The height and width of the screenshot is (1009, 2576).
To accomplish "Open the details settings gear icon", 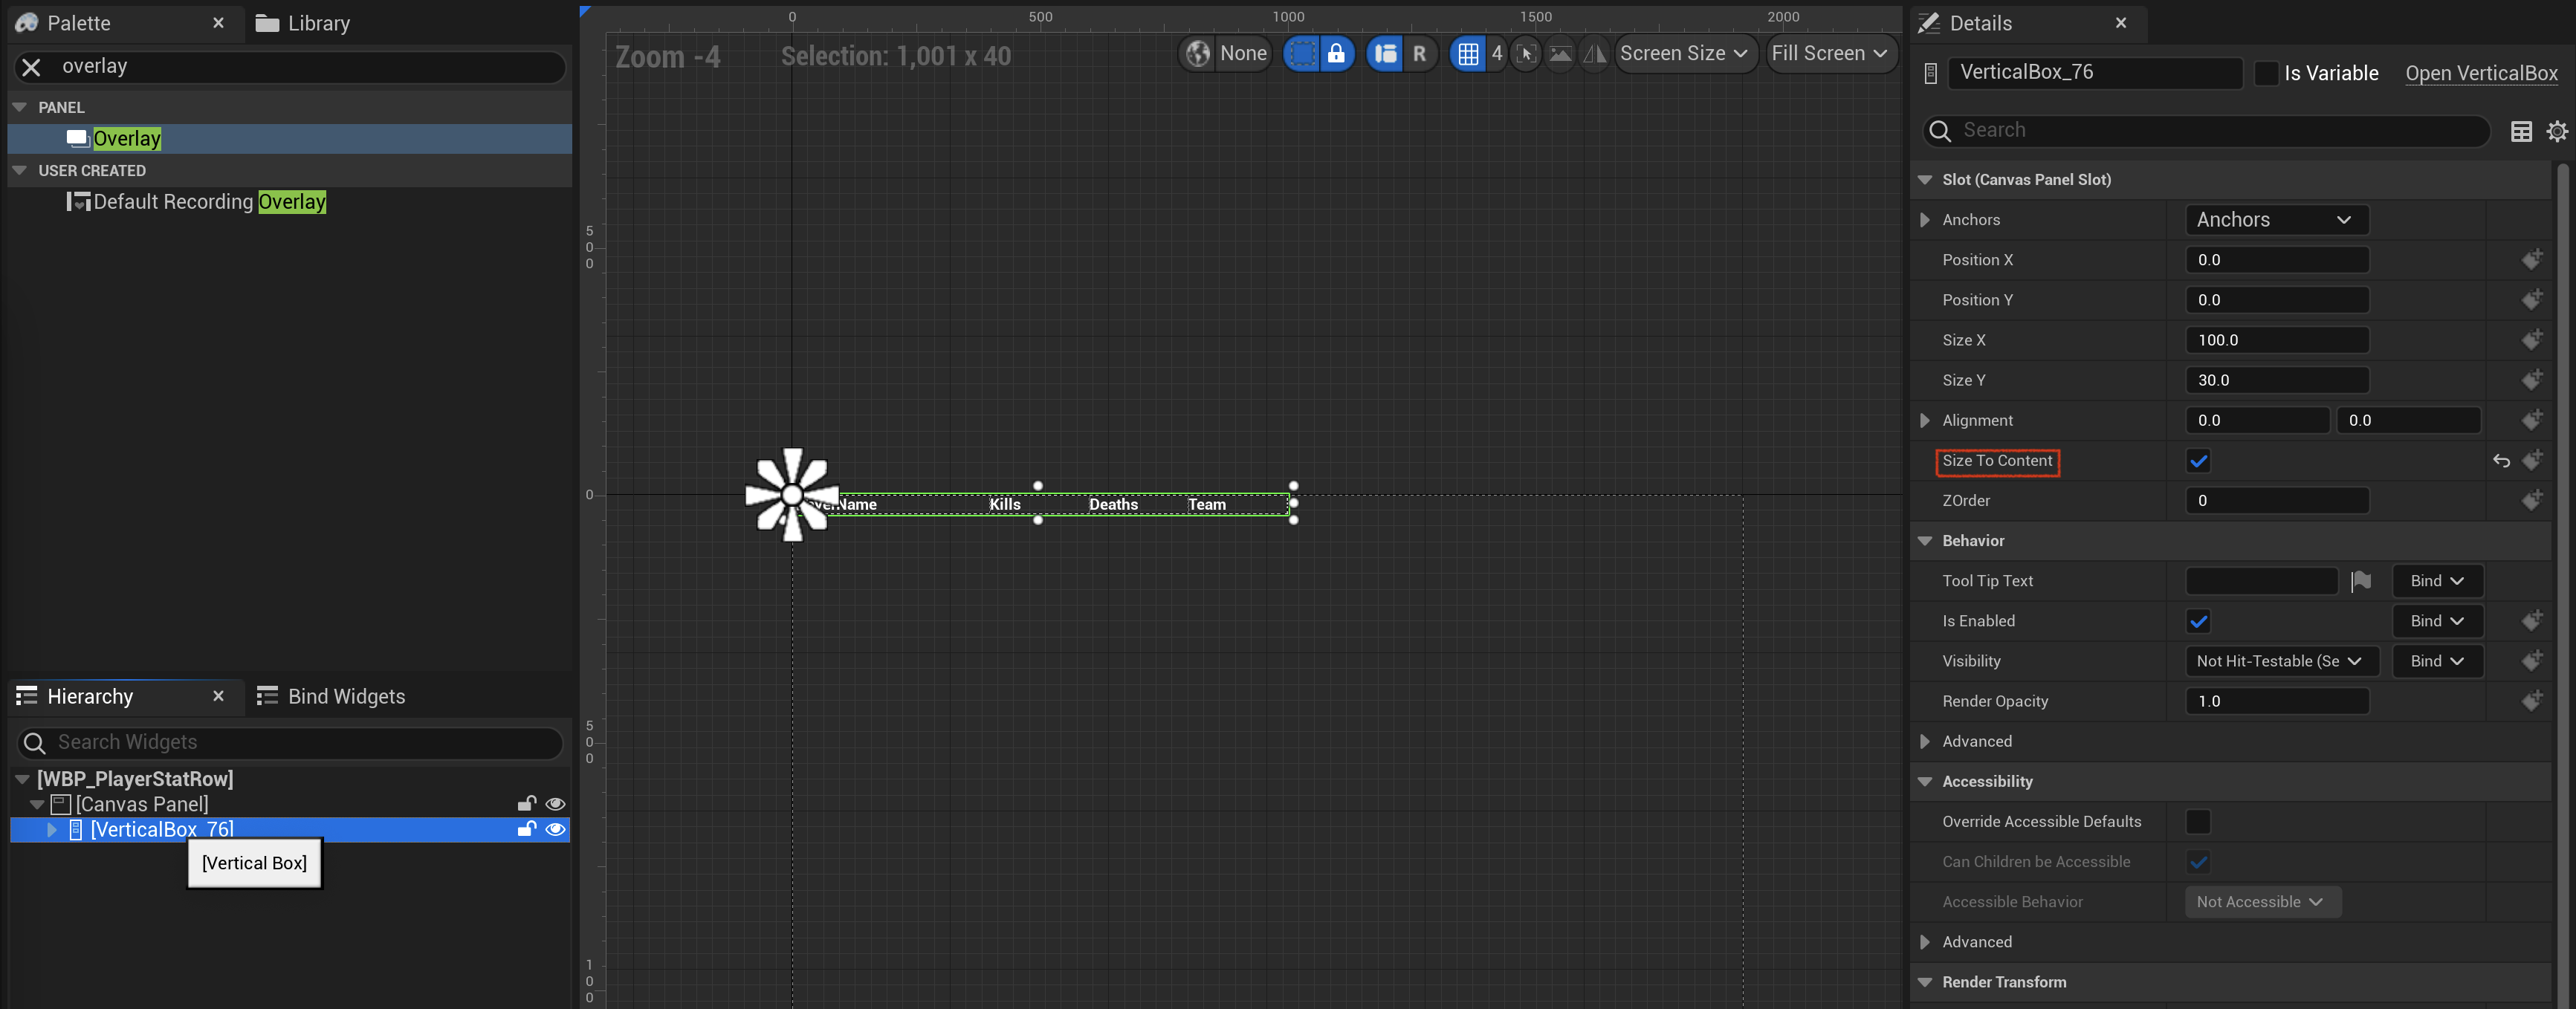I will (2557, 131).
